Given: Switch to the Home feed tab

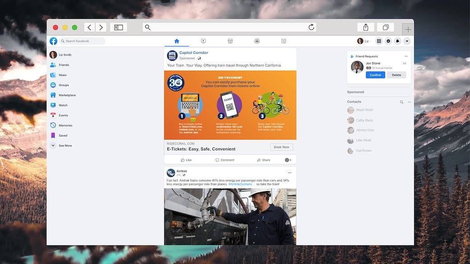Looking at the screenshot, I should (x=177, y=41).
